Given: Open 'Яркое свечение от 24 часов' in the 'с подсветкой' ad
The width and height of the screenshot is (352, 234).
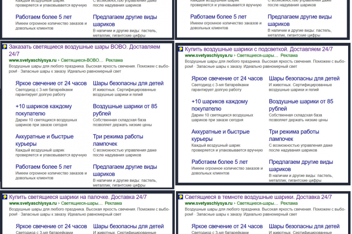Looking at the screenshot, I should (x=227, y=78).
